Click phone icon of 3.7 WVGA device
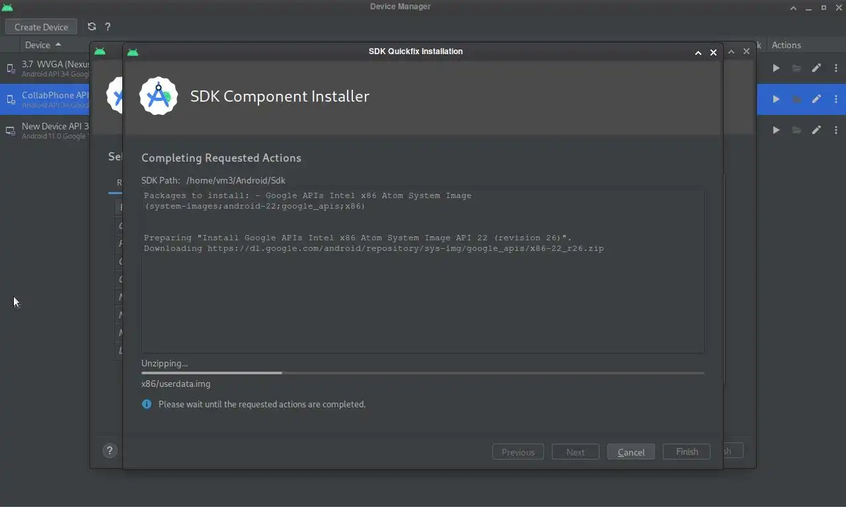Screen dimensions: 846x507 [x=11, y=69]
